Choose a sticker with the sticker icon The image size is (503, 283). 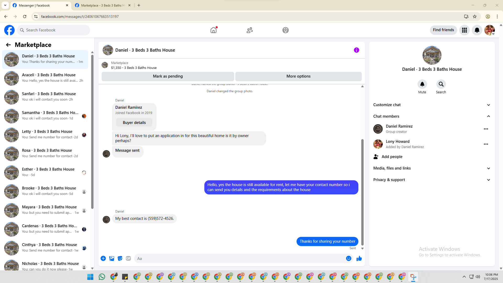coord(120,258)
